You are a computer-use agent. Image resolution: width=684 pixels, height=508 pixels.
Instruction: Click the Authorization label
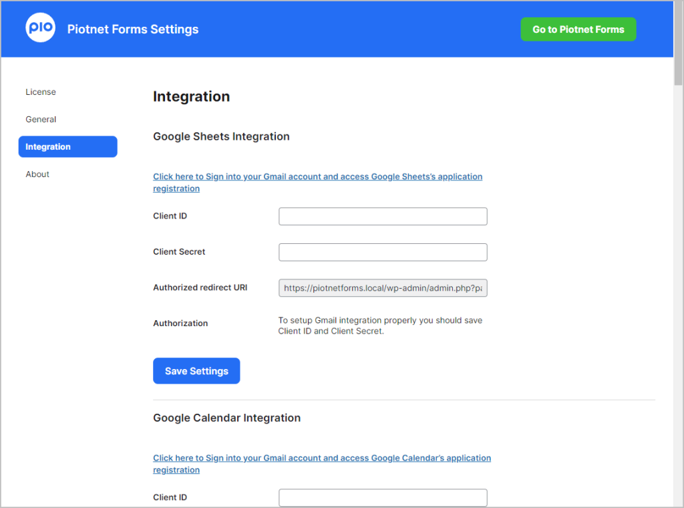pos(180,324)
